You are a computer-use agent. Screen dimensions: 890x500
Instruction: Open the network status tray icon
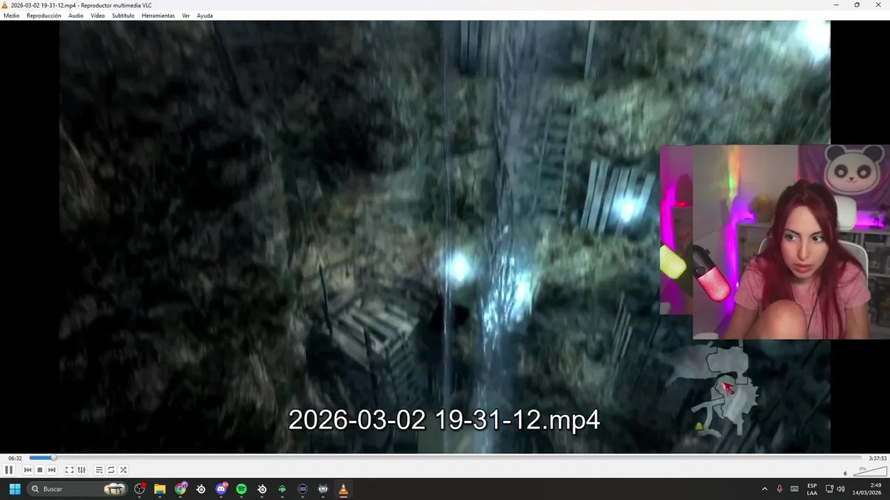[830, 489]
